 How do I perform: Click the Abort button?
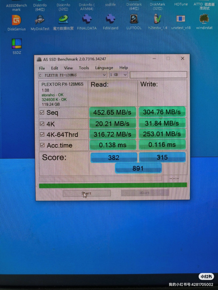145,193
